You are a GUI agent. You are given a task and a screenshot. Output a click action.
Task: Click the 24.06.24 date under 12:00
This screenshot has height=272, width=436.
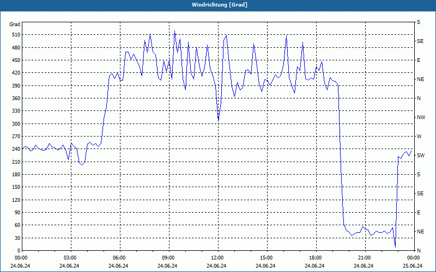point(216,266)
